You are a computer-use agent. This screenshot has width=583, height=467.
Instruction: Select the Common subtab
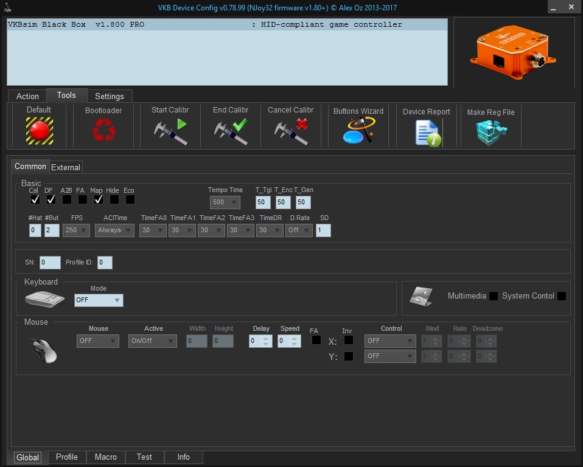click(x=30, y=167)
